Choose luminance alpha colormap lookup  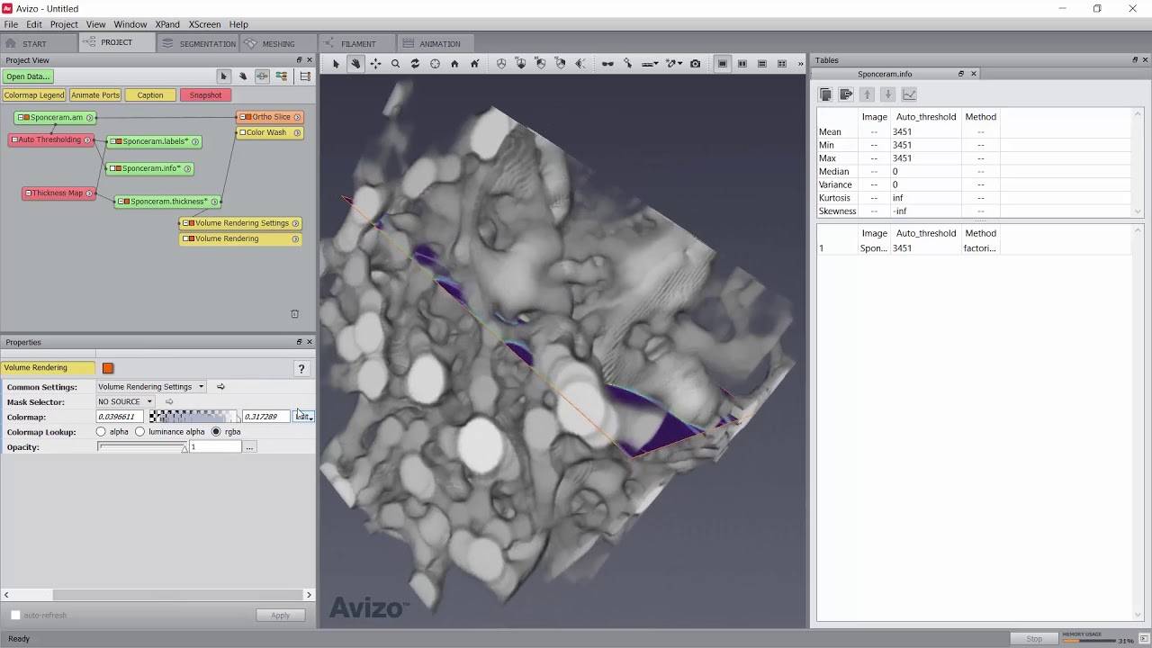click(x=140, y=432)
